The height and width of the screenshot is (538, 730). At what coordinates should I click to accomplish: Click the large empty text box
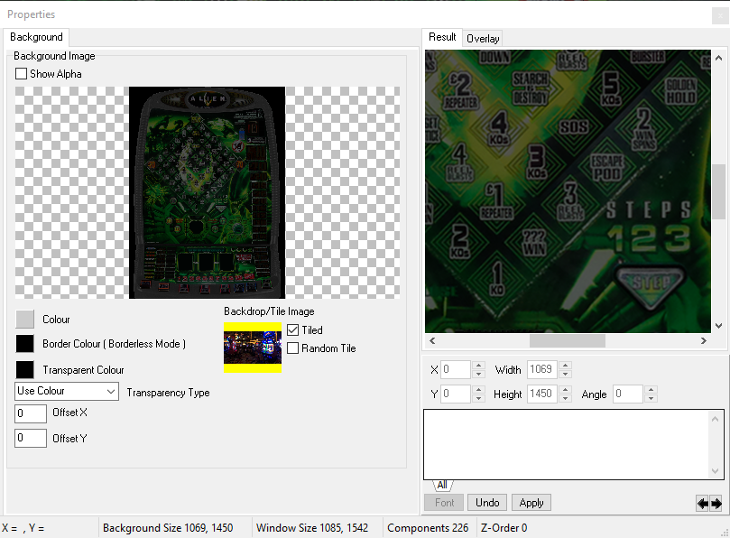point(566,444)
